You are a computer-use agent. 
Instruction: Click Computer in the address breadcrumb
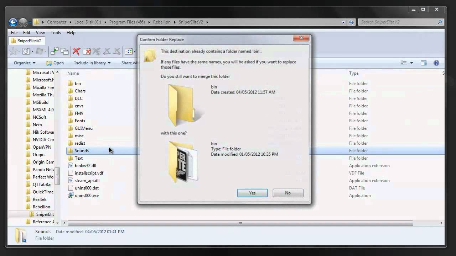coord(57,22)
